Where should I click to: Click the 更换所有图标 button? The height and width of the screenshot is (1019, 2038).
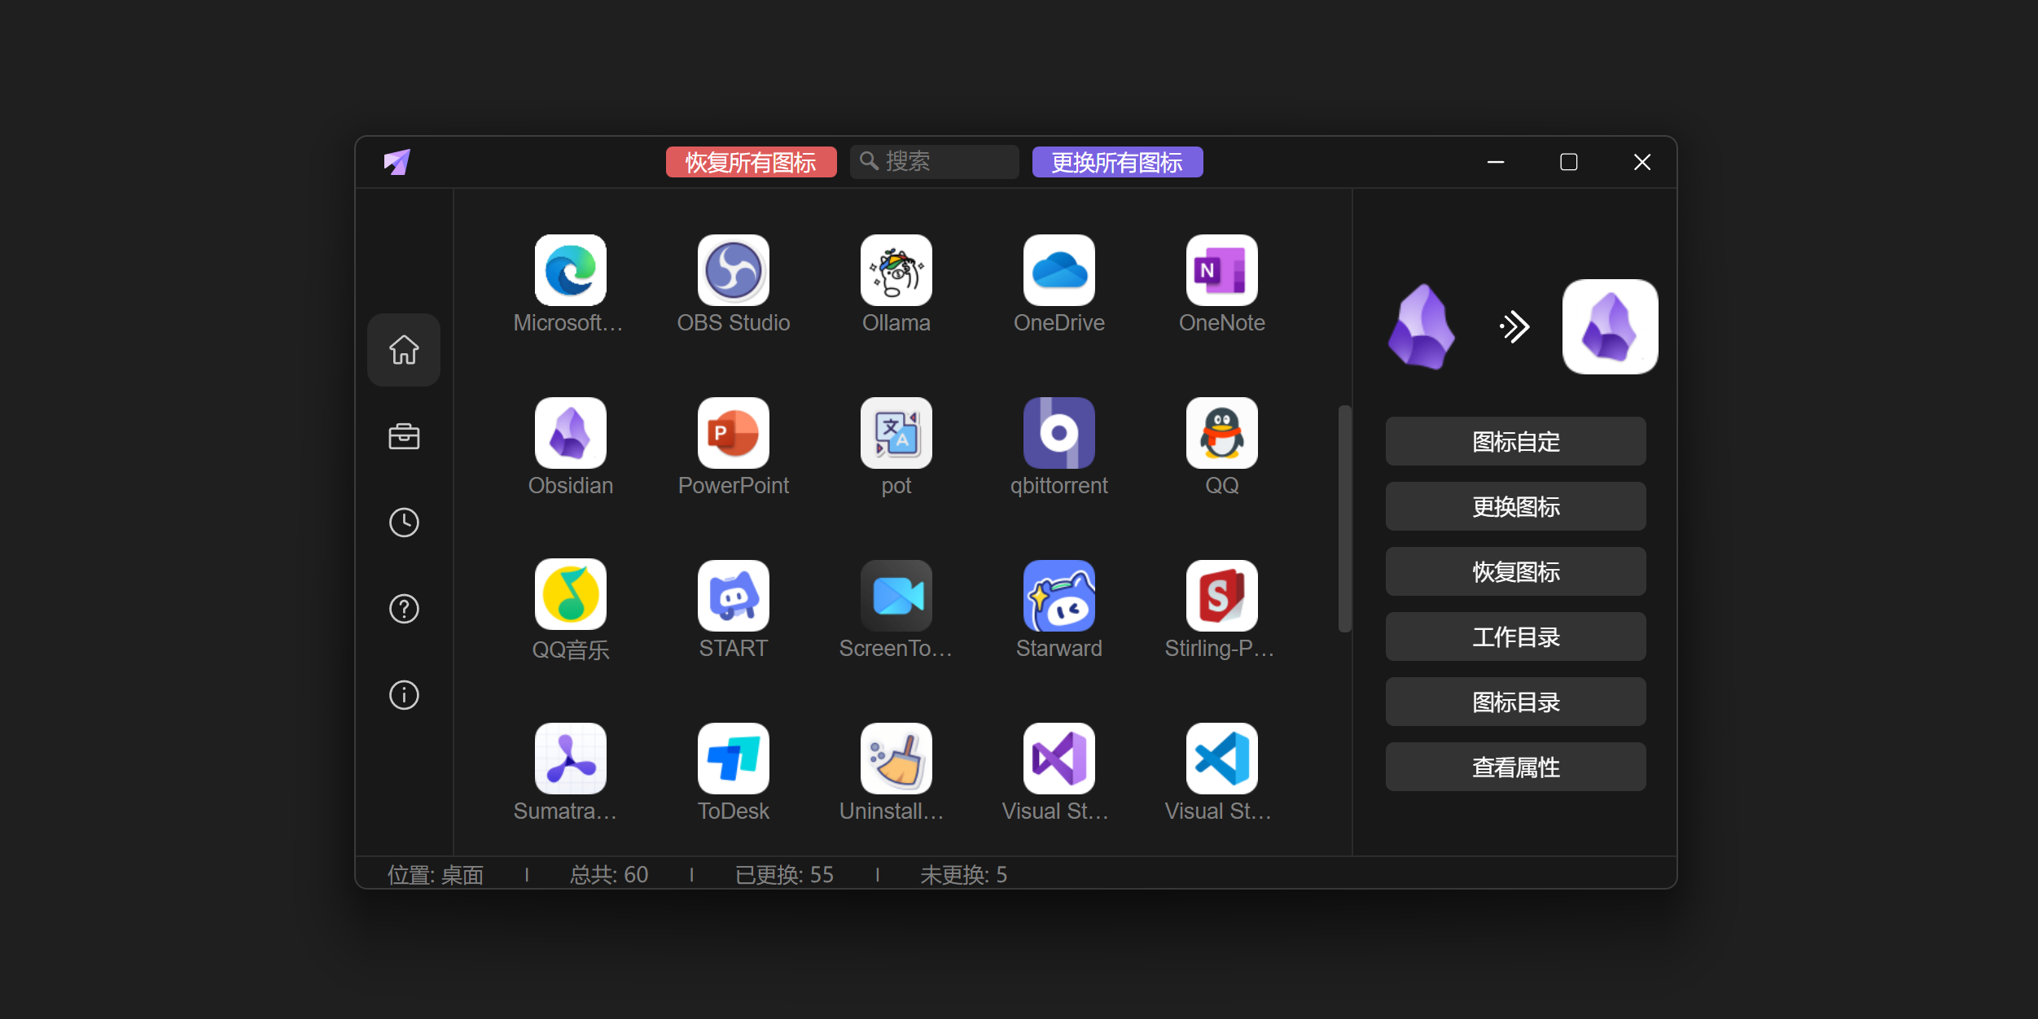click(x=1117, y=162)
